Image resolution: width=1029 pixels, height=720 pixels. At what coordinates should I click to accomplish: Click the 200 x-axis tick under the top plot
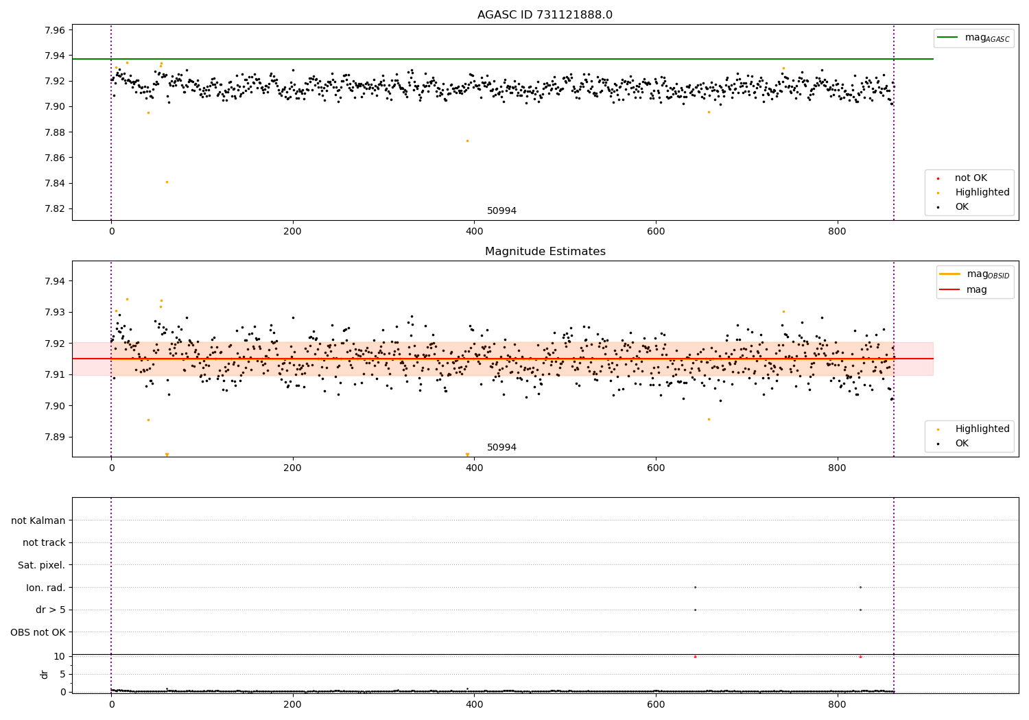(x=293, y=232)
